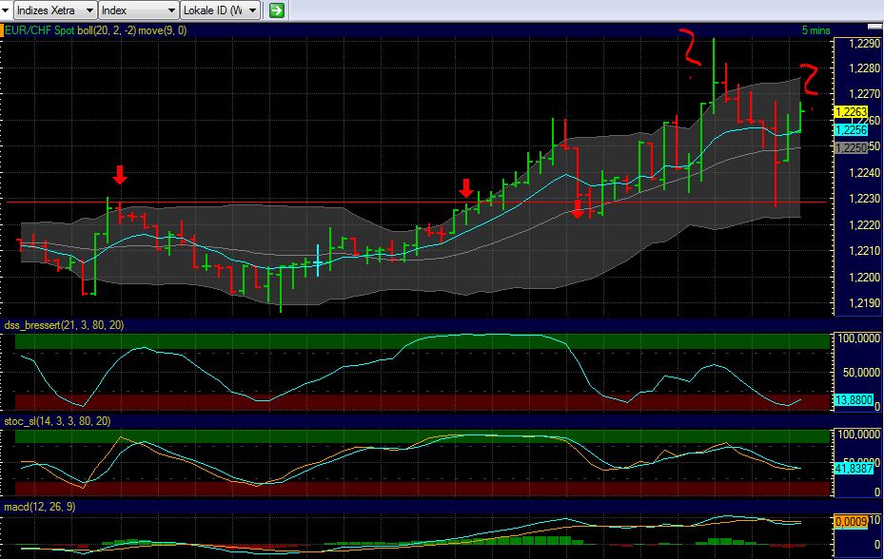The height and width of the screenshot is (560, 884).
Task: Click the 5 mins timeframe label
Action: tap(815, 30)
